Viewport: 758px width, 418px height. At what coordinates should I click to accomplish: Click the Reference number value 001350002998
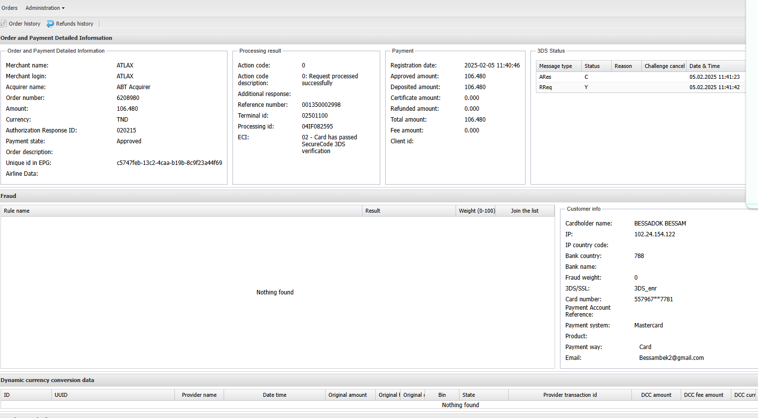click(x=321, y=105)
